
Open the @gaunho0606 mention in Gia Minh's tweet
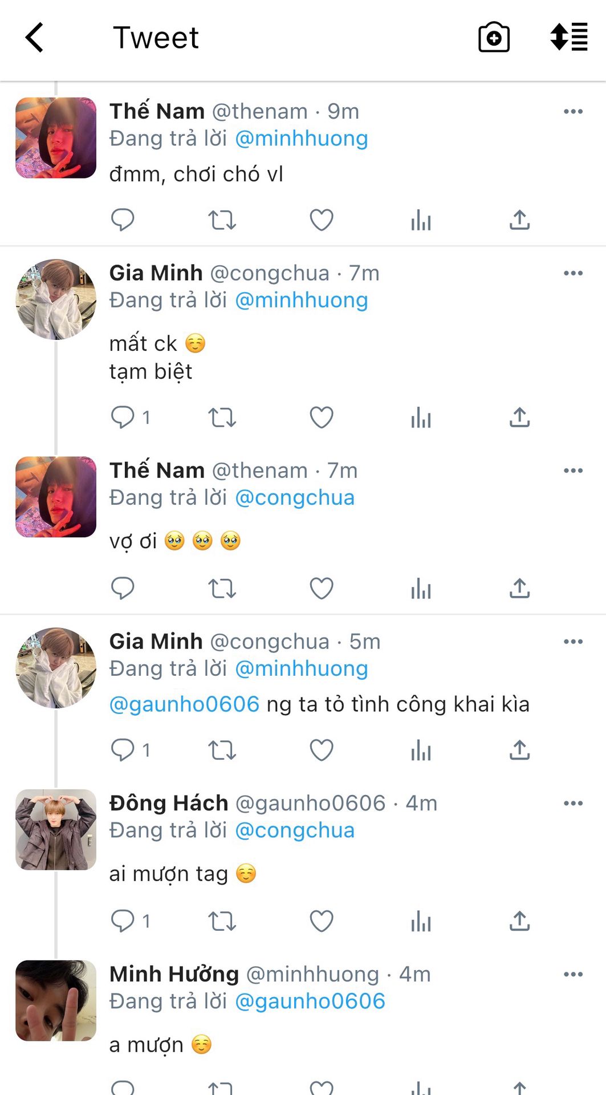tap(184, 704)
